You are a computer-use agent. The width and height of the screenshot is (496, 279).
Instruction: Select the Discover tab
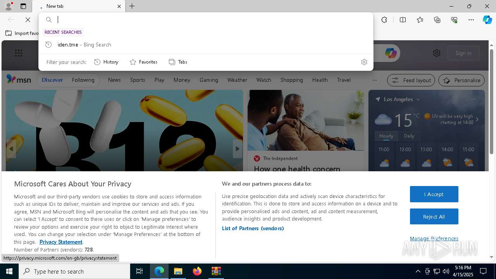pyautogui.click(x=52, y=80)
